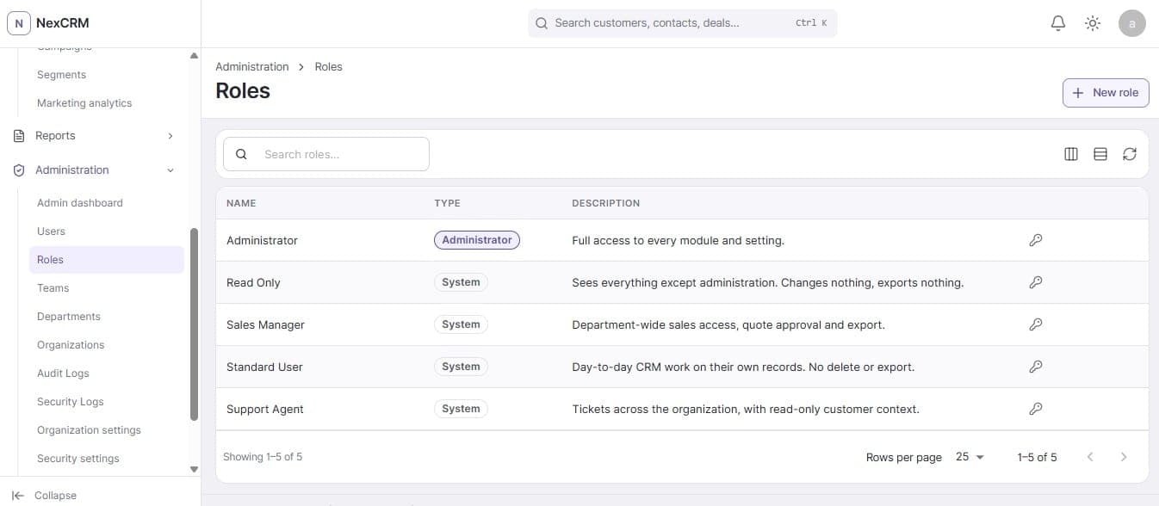Click System badge in Sales Manager row
Viewport: 1159px width, 506px height.
click(461, 324)
